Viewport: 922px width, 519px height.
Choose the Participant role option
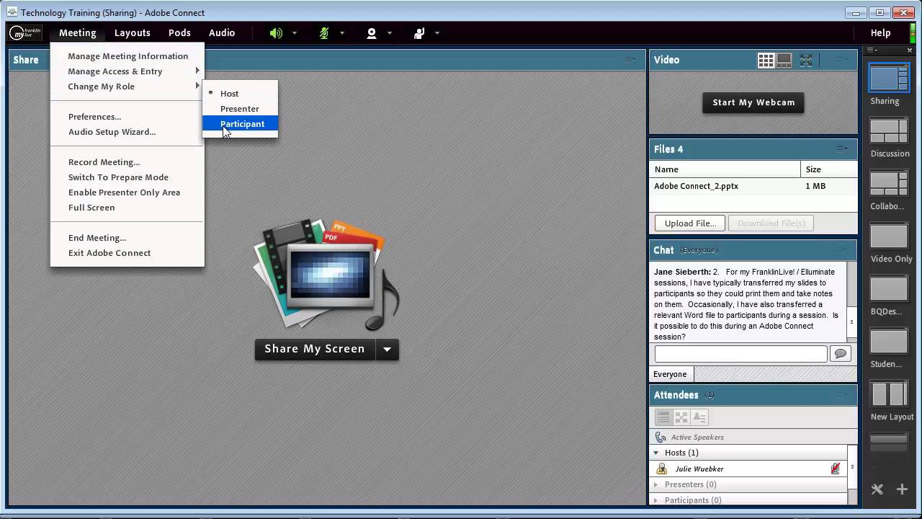(x=240, y=124)
